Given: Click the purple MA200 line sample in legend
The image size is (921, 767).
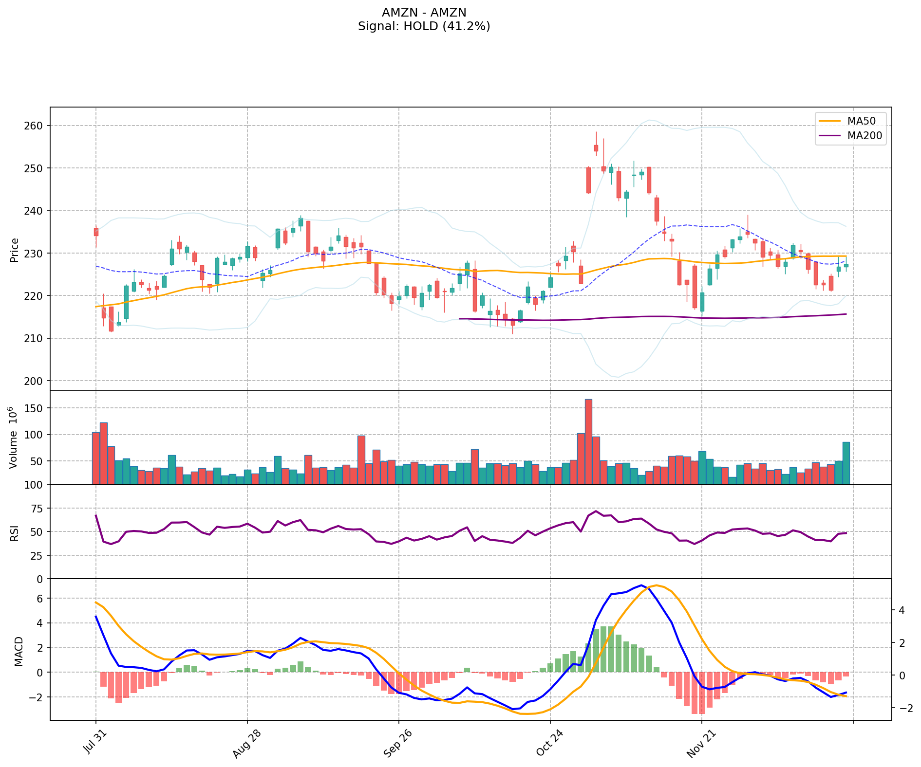Looking at the screenshot, I should click(x=830, y=136).
